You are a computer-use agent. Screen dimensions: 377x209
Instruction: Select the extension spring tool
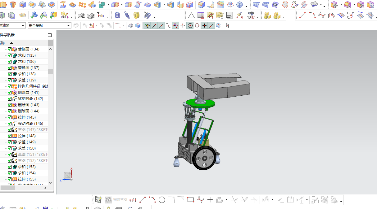[127, 15]
